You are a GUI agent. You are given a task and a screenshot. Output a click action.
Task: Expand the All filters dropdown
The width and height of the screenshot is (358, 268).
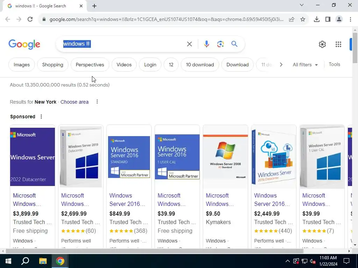(x=305, y=65)
